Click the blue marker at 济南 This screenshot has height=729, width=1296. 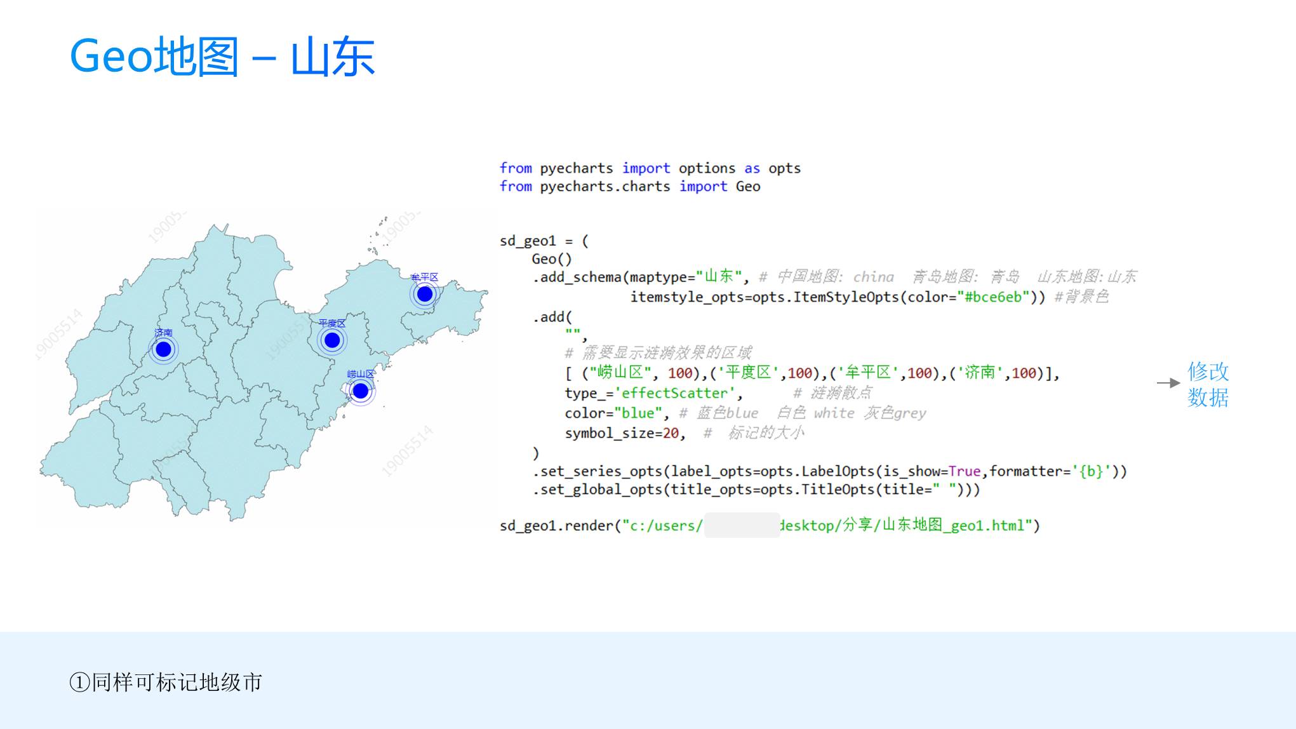(x=163, y=349)
